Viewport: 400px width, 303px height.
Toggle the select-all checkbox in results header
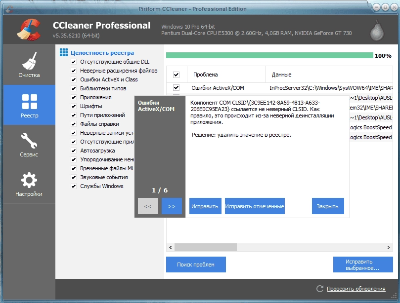pyautogui.click(x=177, y=75)
